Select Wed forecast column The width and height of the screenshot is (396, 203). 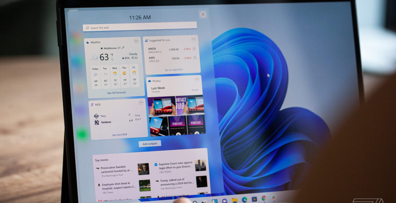pyautogui.click(x=115, y=76)
